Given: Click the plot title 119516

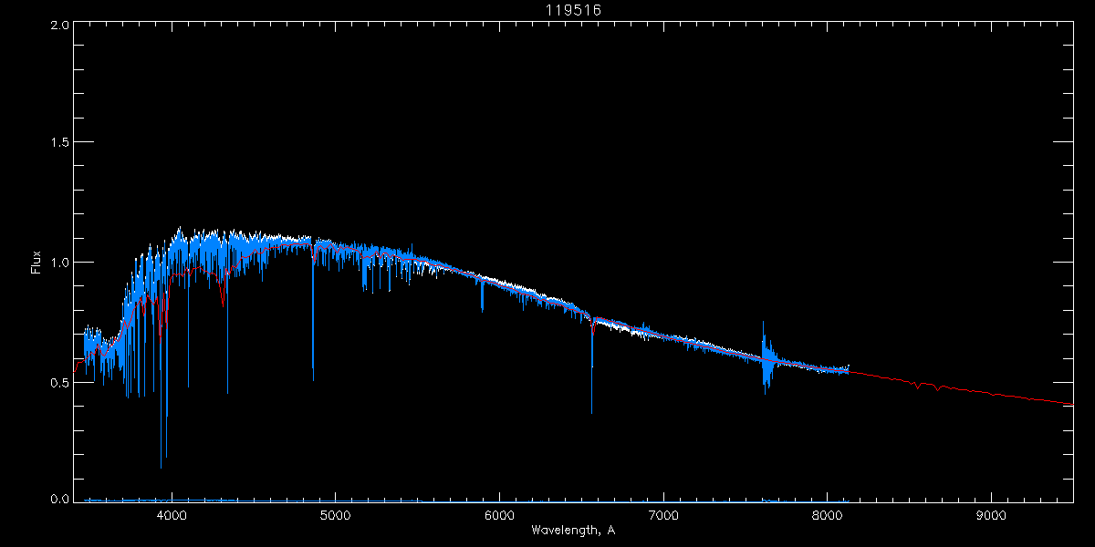Looking at the screenshot, I should coord(574,10).
